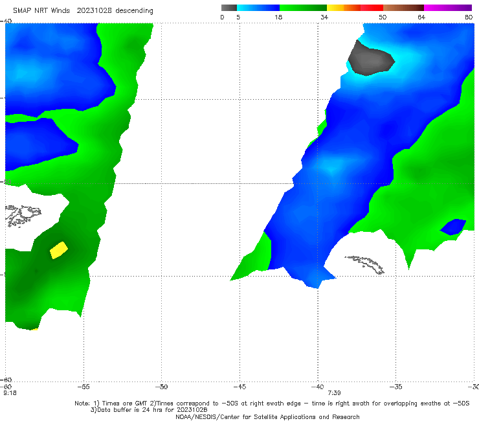Click the NOAA/NESDIS credit line
This screenshot has width=479, height=421.
point(267,417)
